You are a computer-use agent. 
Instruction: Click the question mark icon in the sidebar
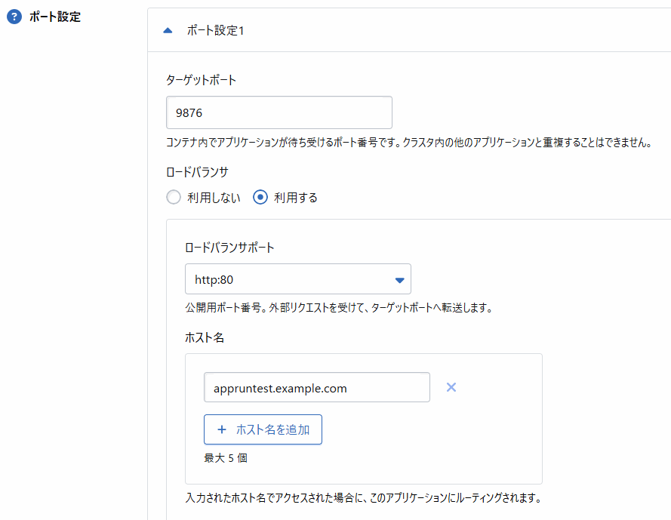[13, 16]
